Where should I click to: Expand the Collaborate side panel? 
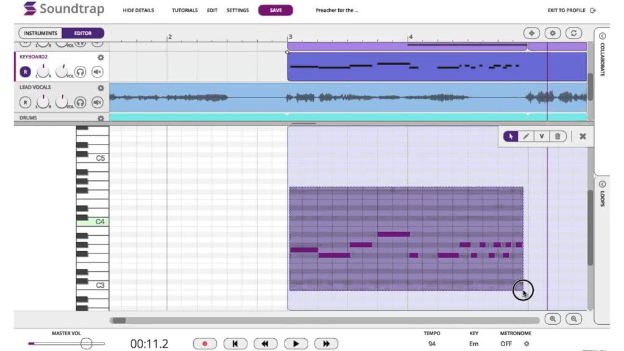pyautogui.click(x=602, y=37)
